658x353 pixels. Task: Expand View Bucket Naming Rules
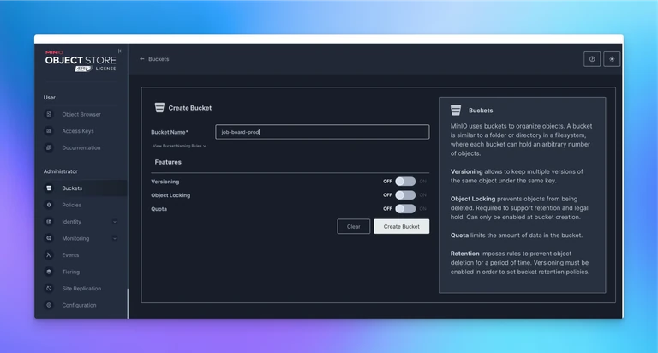coord(179,146)
